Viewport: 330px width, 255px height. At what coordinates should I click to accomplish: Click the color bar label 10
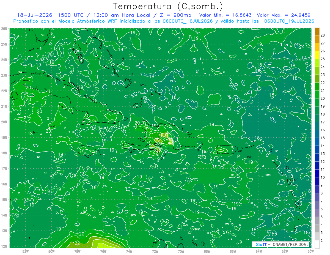point(323,177)
